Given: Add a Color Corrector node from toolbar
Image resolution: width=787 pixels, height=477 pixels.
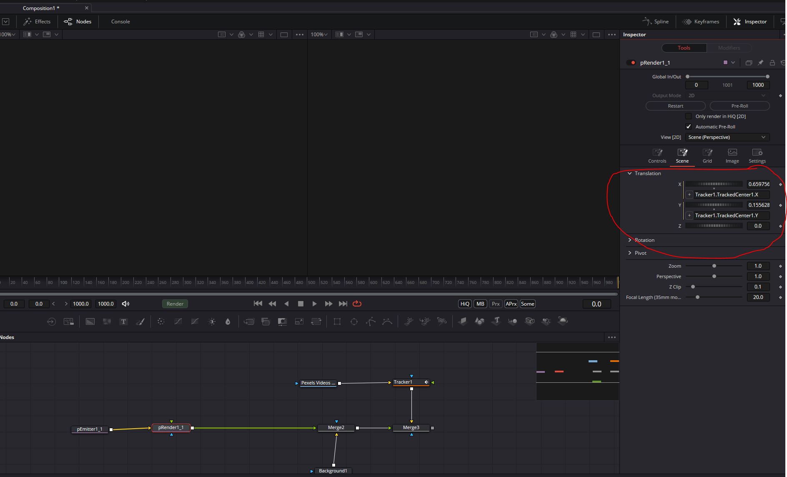Looking at the screenshot, I should click(161, 321).
